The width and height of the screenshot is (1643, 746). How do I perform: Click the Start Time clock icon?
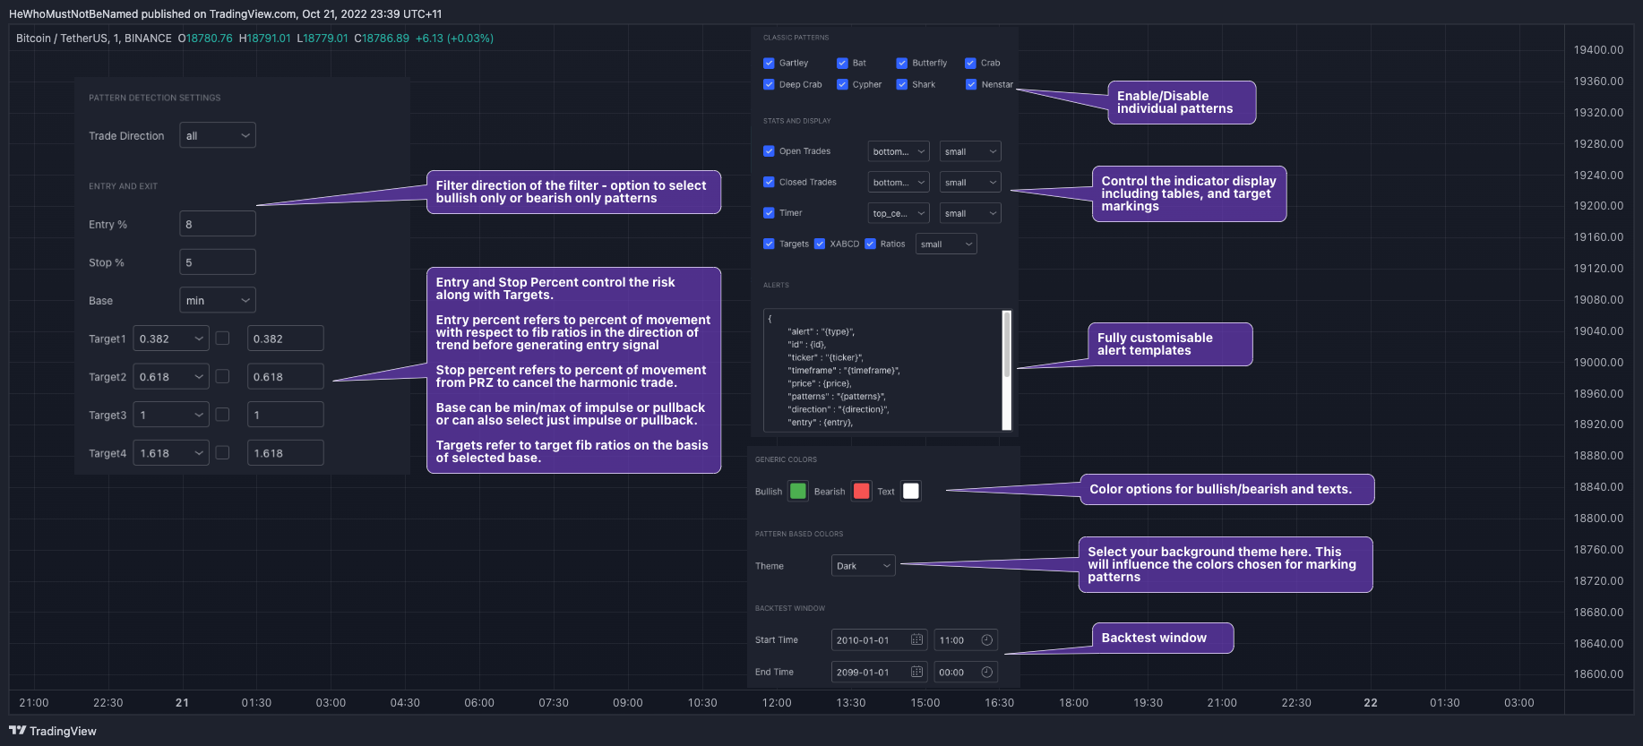986,639
